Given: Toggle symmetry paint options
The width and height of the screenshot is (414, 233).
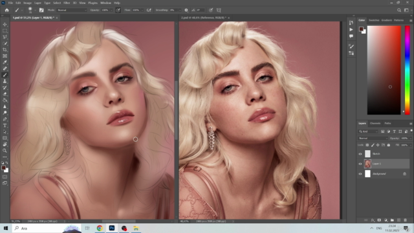Looking at the screenshot, I should click(x=219, y=10).
